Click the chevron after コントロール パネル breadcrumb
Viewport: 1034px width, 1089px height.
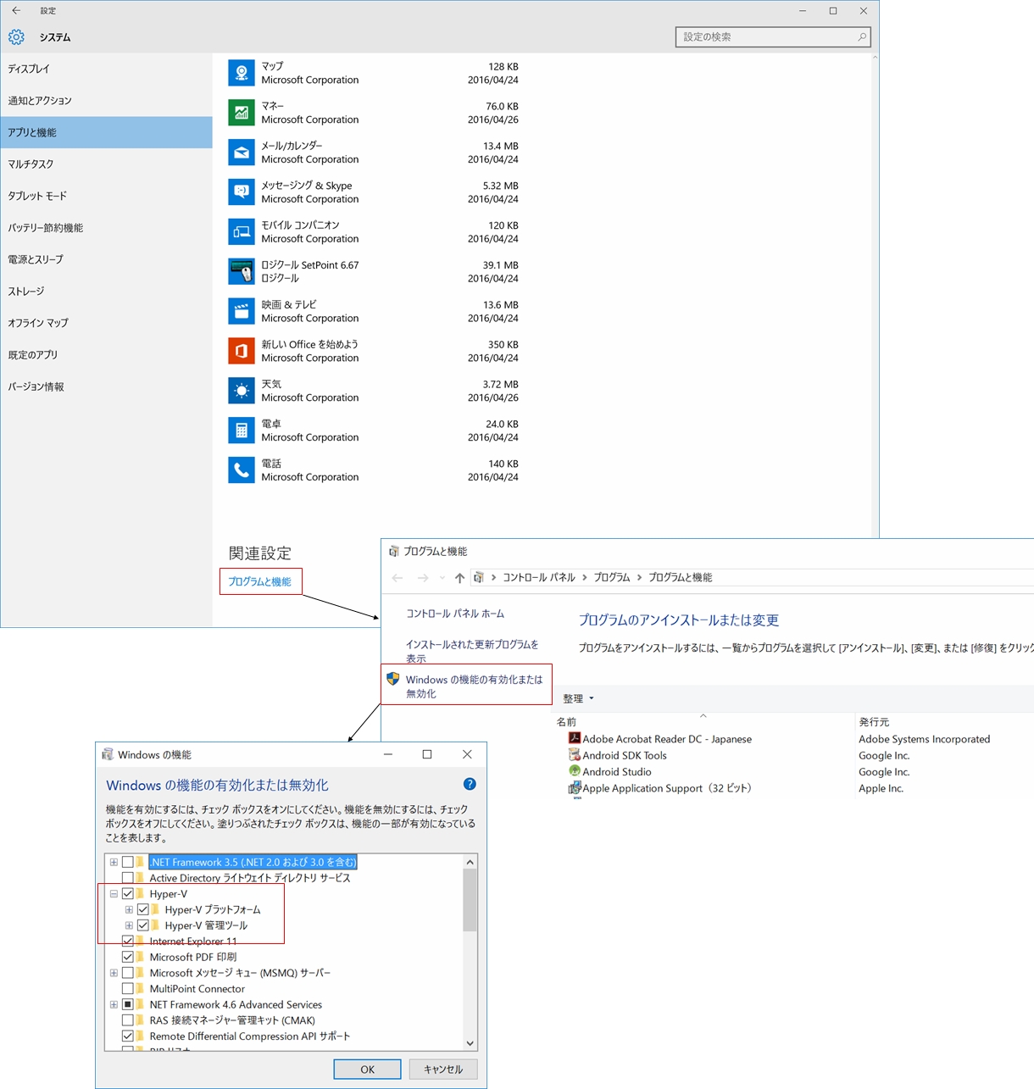(x=585, y=578)
